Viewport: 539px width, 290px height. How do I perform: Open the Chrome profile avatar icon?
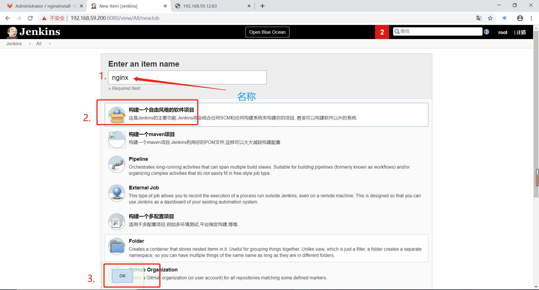point(520,18)
